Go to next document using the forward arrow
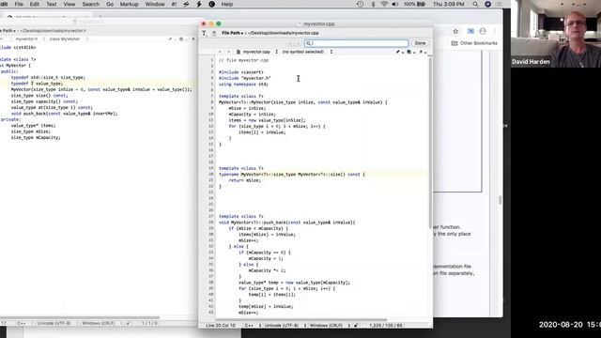The image size is (601, 338). [x=228, y=52]
